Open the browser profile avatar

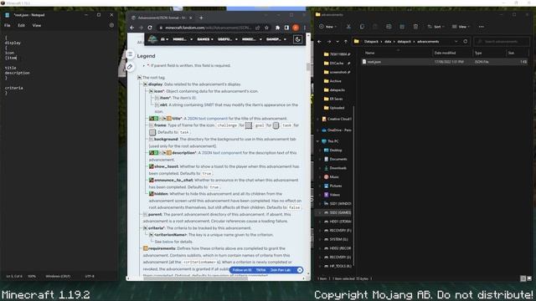[296, 28]
